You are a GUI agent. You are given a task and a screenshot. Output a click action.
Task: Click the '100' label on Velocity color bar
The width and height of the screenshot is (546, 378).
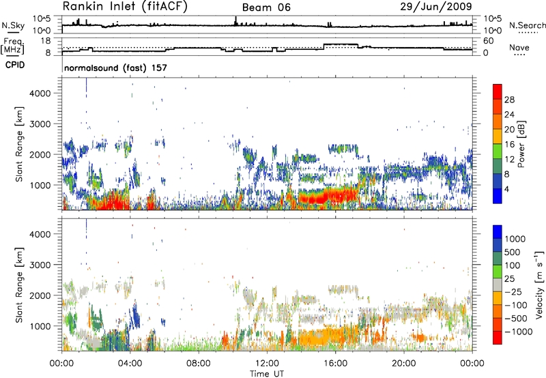pyautogui.click(x=514, y=265)
